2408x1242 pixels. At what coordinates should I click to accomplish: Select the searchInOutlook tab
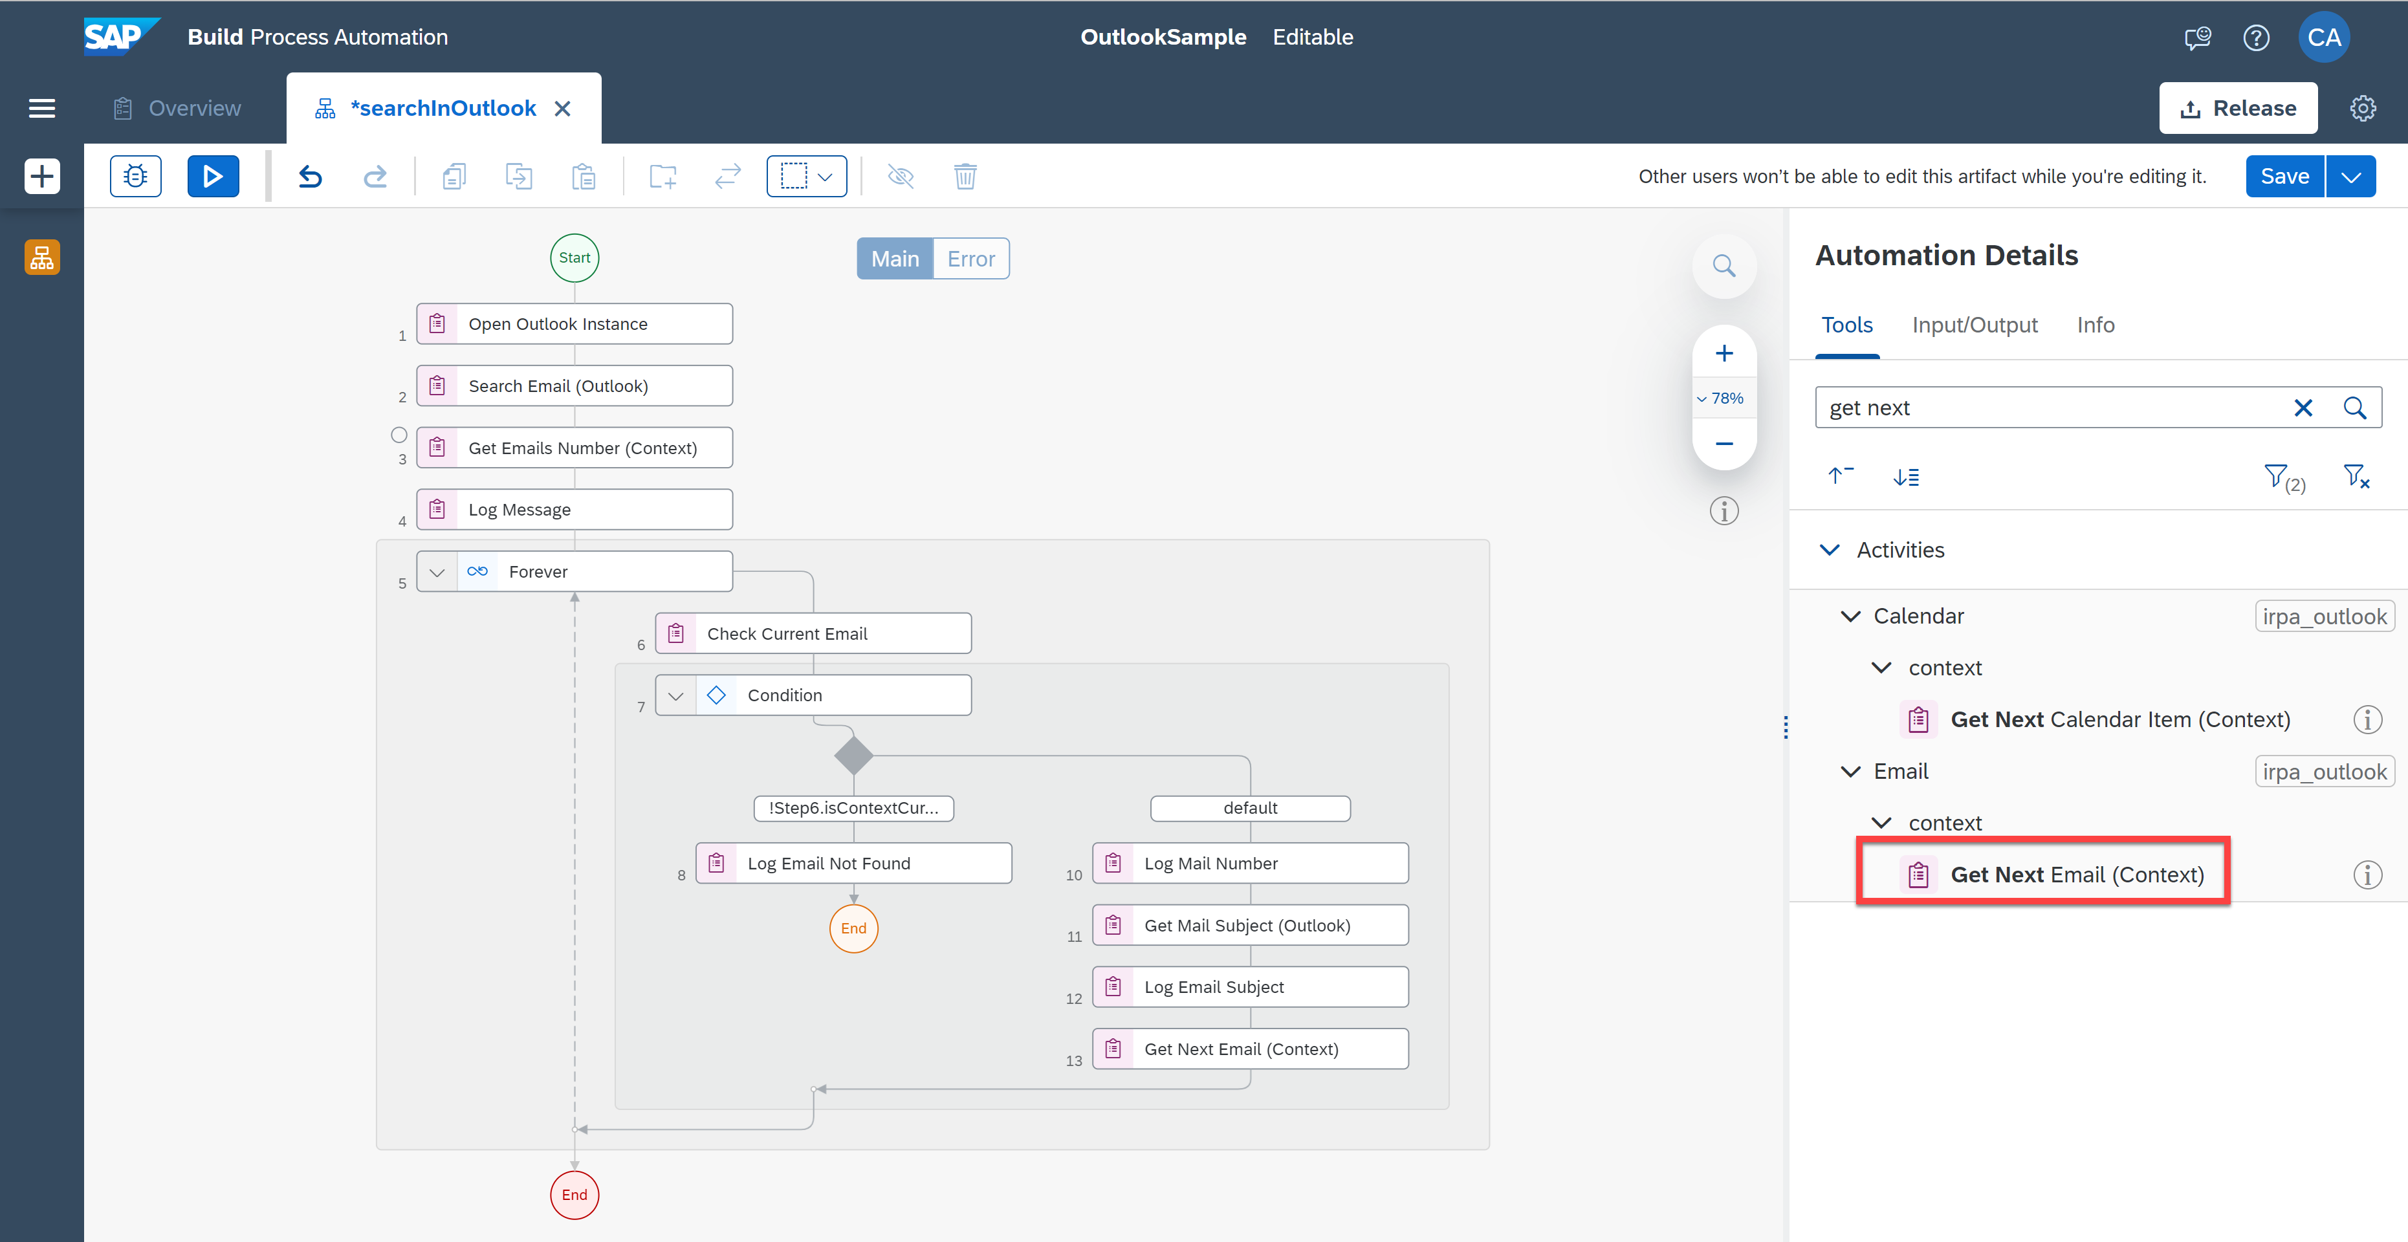pos(443,109)
